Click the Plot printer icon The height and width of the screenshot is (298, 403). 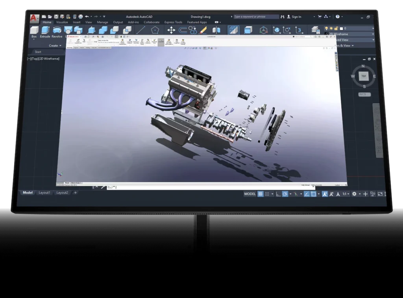[80, 16]
